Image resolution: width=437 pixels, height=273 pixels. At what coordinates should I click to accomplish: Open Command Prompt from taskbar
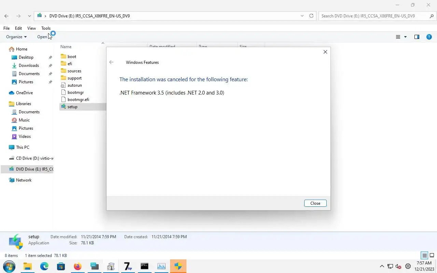click(x=145, y=266)
